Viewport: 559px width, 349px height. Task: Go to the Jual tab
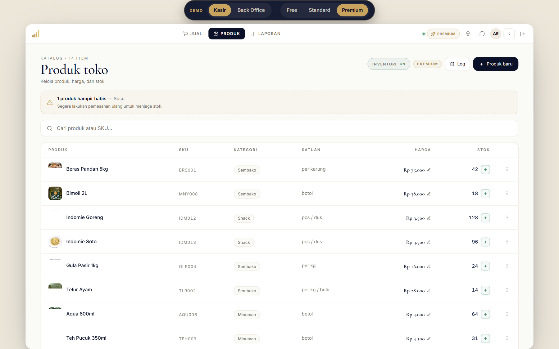193,34
